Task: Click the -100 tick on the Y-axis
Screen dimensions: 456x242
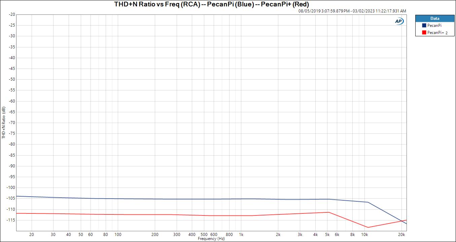Action: click(x=11, y=188)
